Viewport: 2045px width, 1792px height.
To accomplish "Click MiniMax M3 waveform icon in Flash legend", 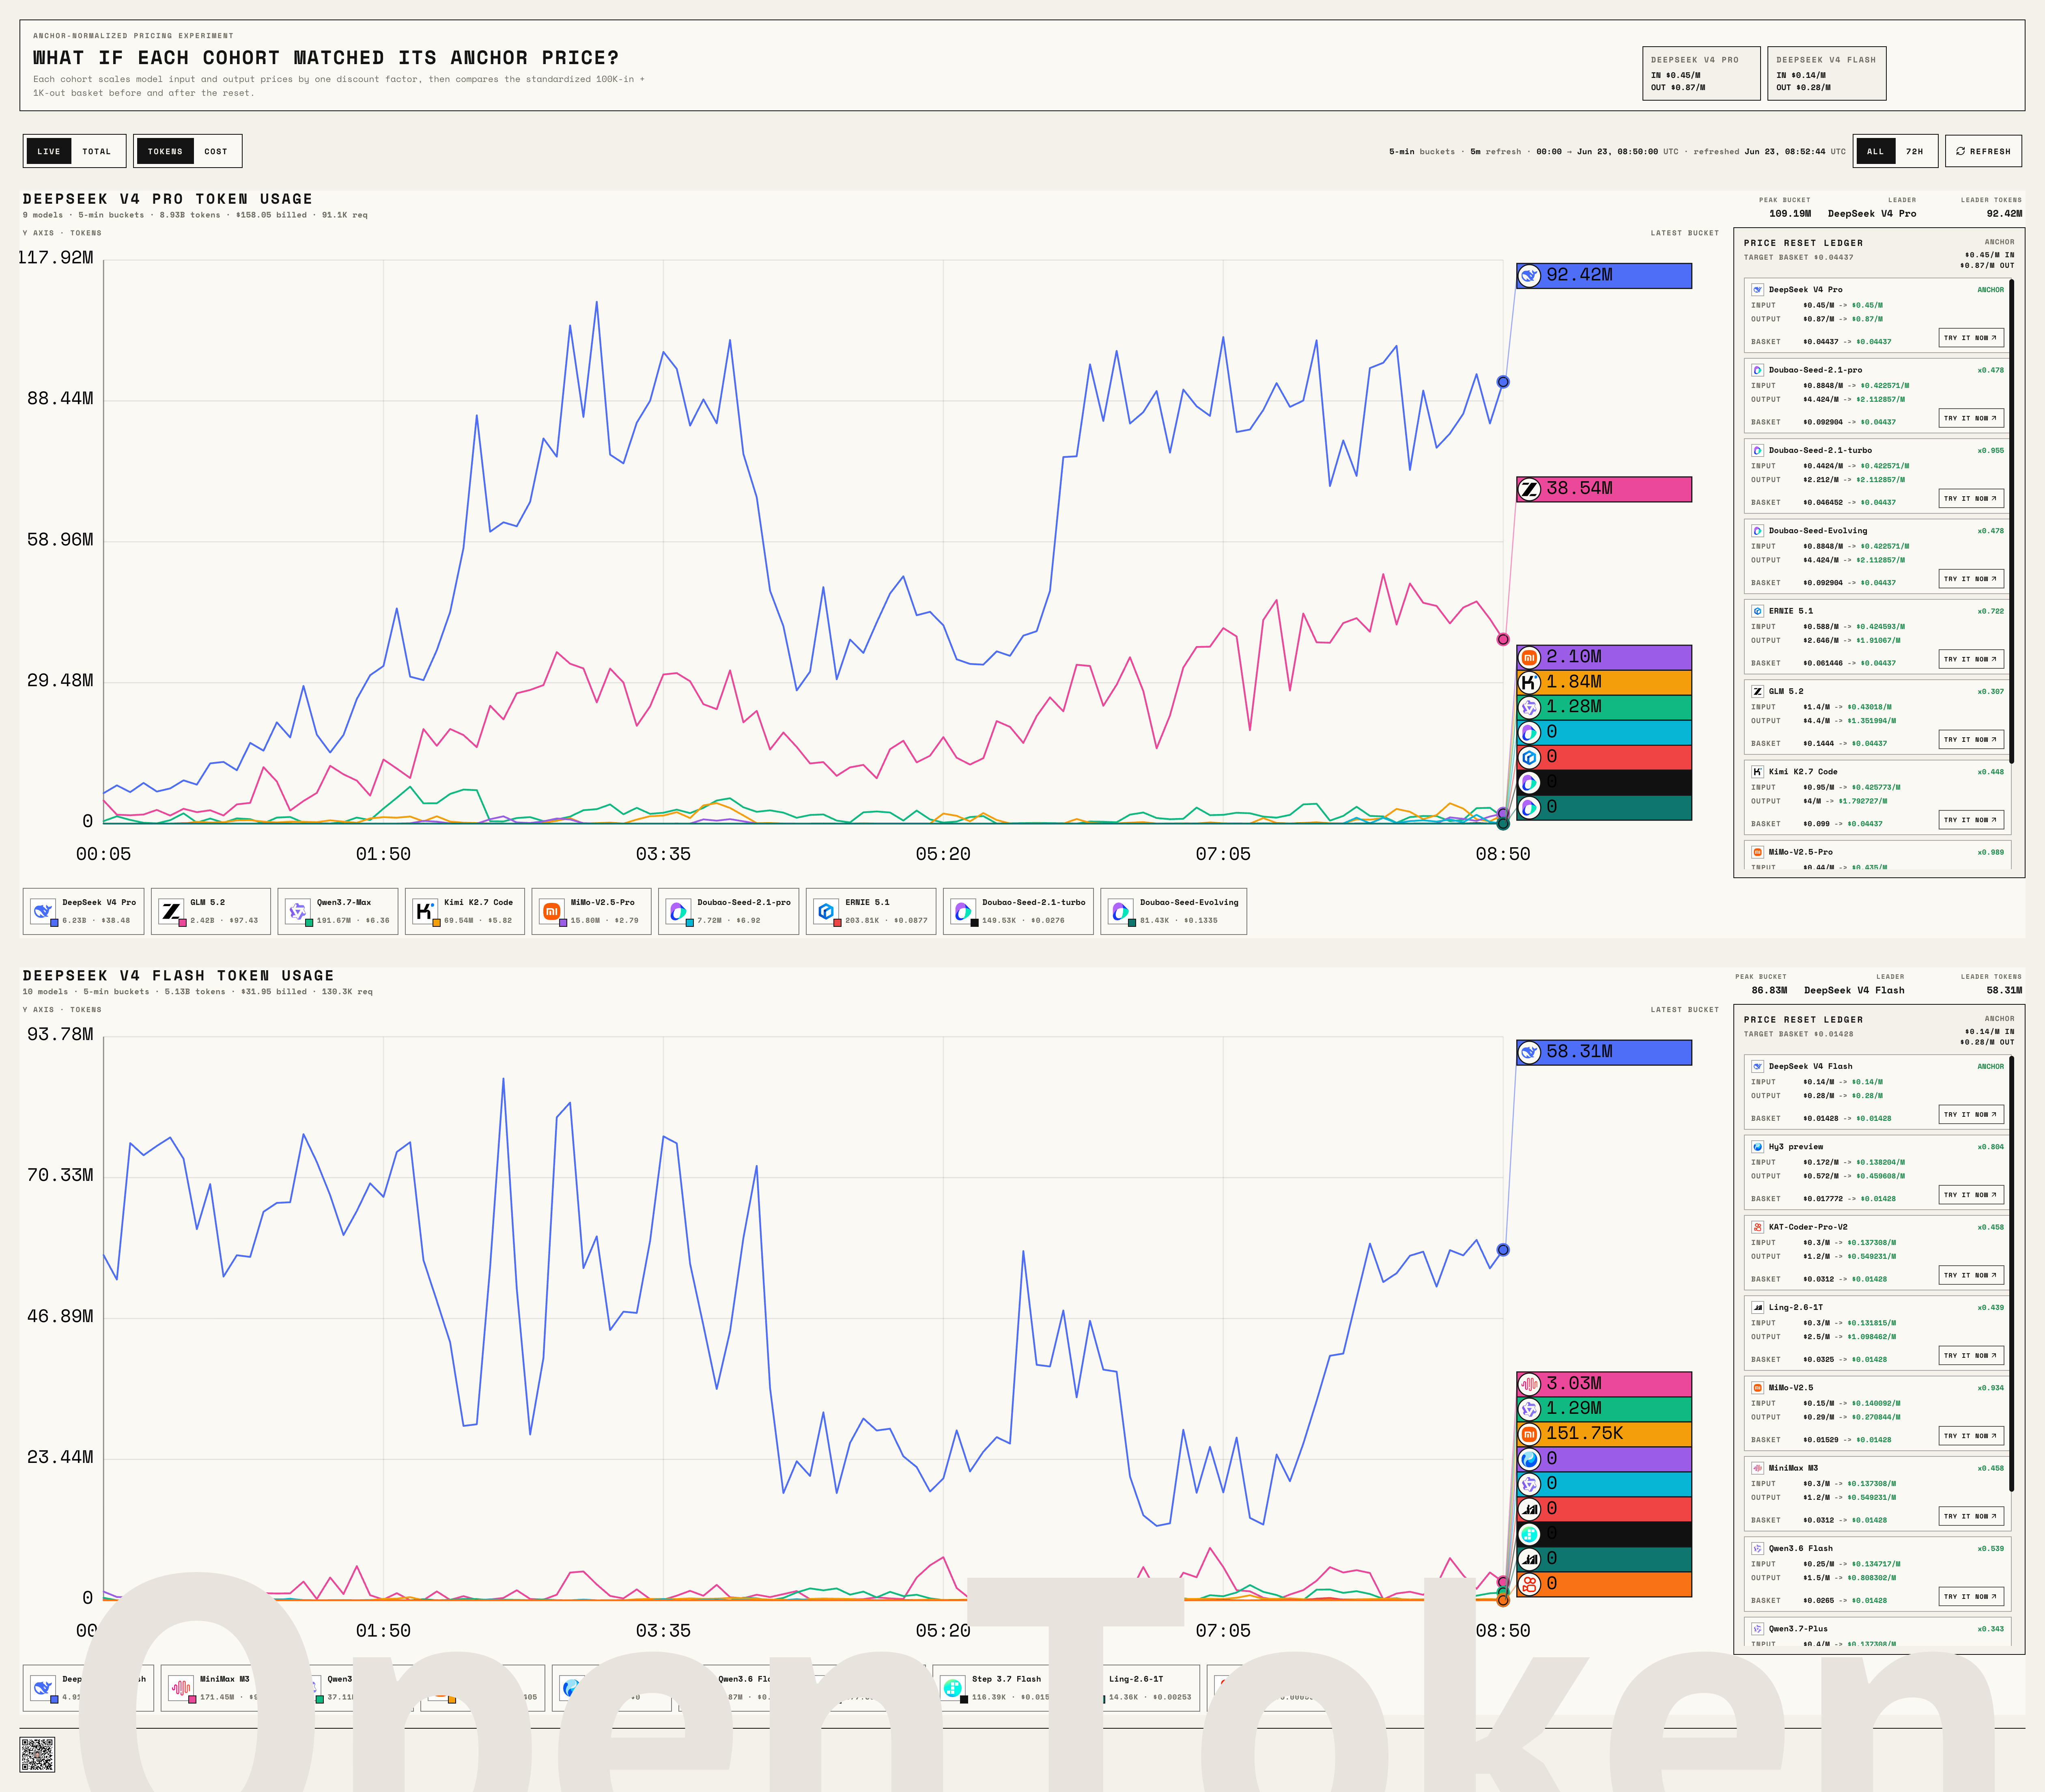I will (x=180, y=1688).
